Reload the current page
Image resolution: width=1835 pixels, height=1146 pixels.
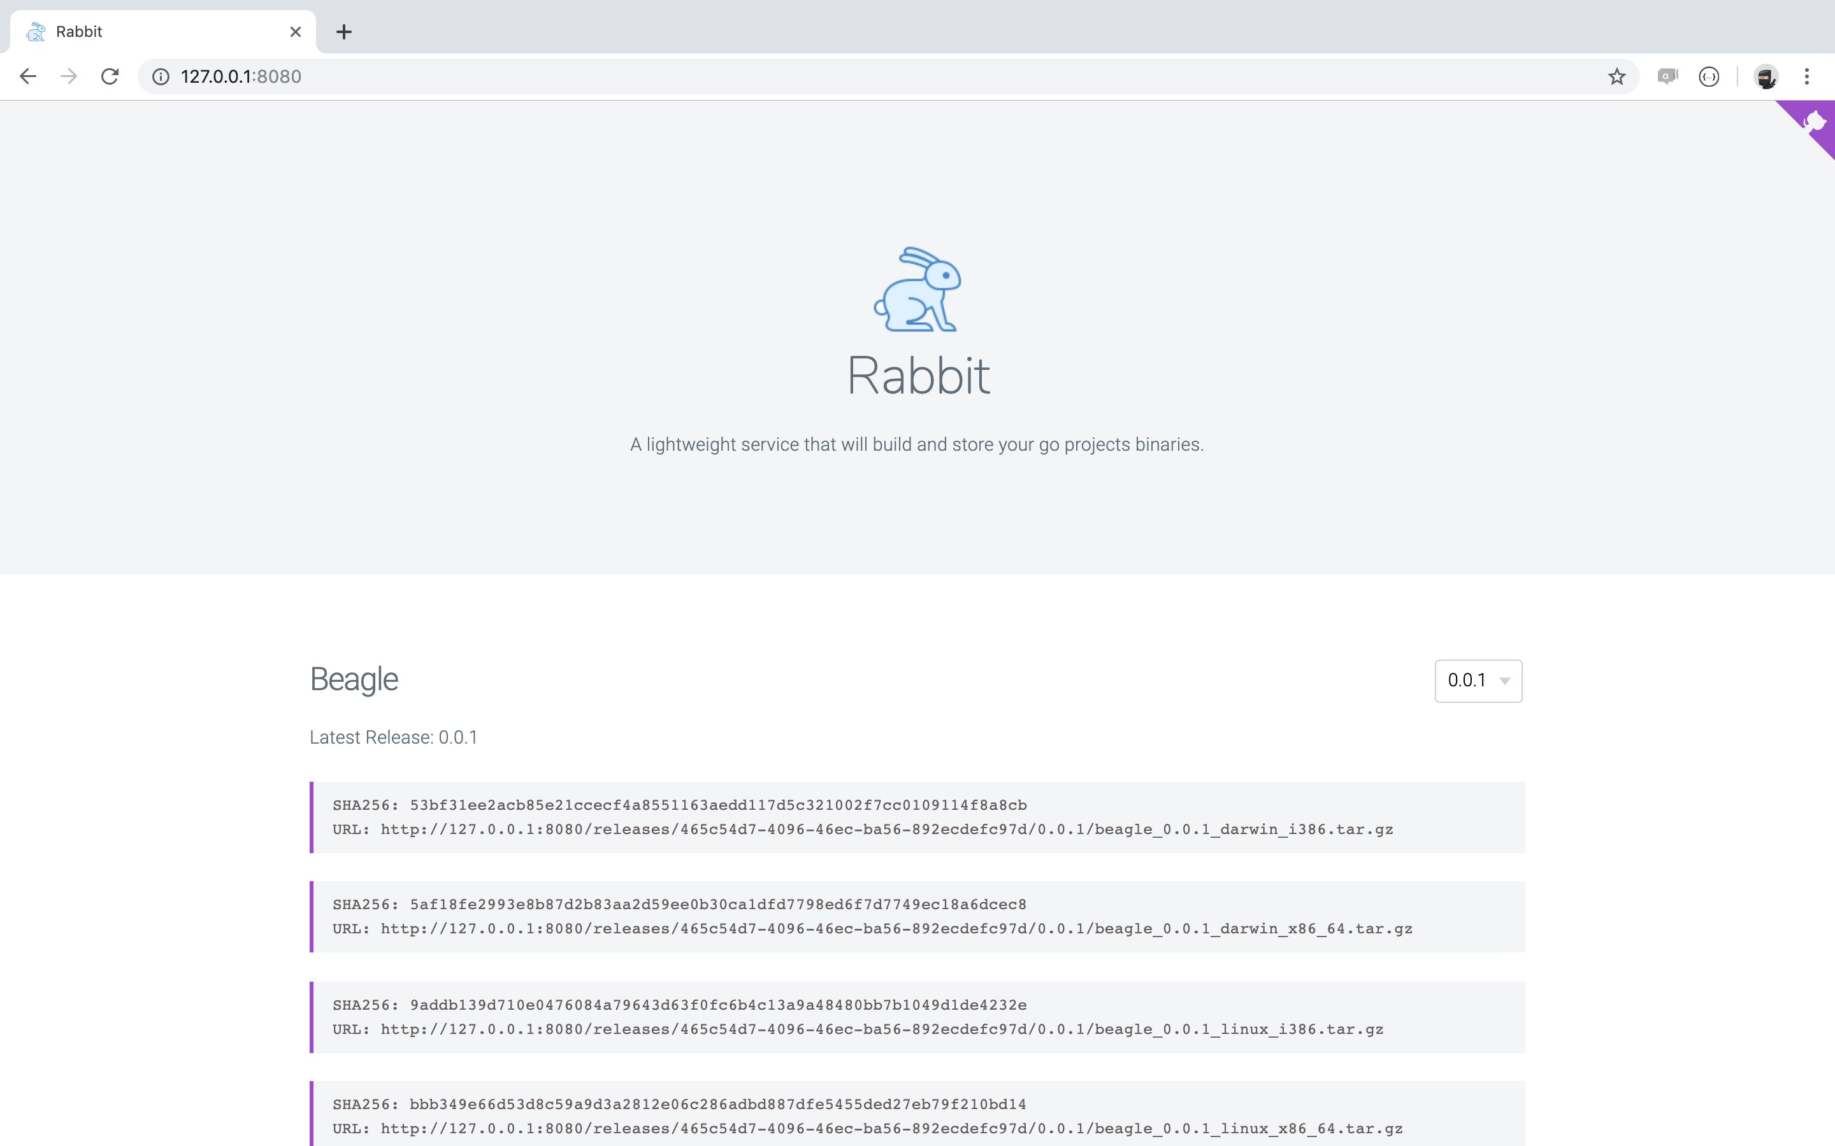[110, 76]
